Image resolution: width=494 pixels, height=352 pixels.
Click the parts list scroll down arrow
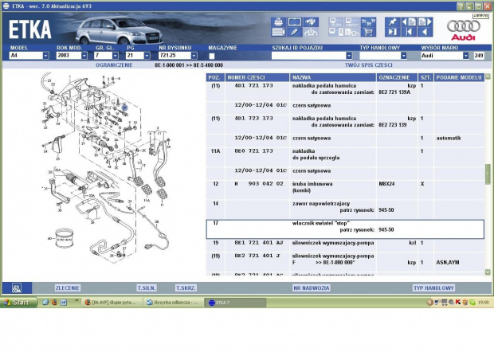(x=488, y=272)
